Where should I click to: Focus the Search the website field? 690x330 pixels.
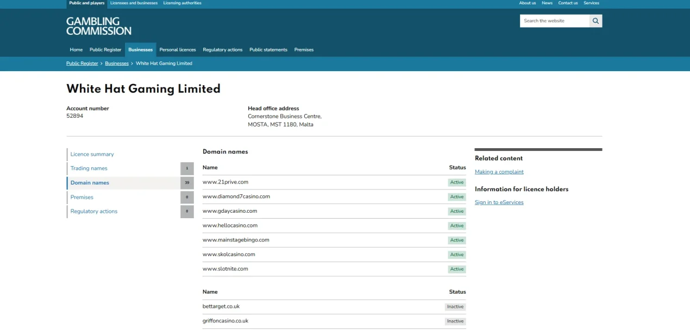click(555, 21)
